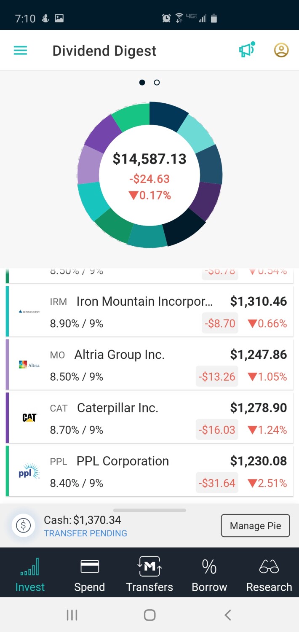Image resolution: width=299 pixels, height=632 pixels.
Task: Select the first page indicator dot
Action: pyautogui.click(x=142, y=82)
